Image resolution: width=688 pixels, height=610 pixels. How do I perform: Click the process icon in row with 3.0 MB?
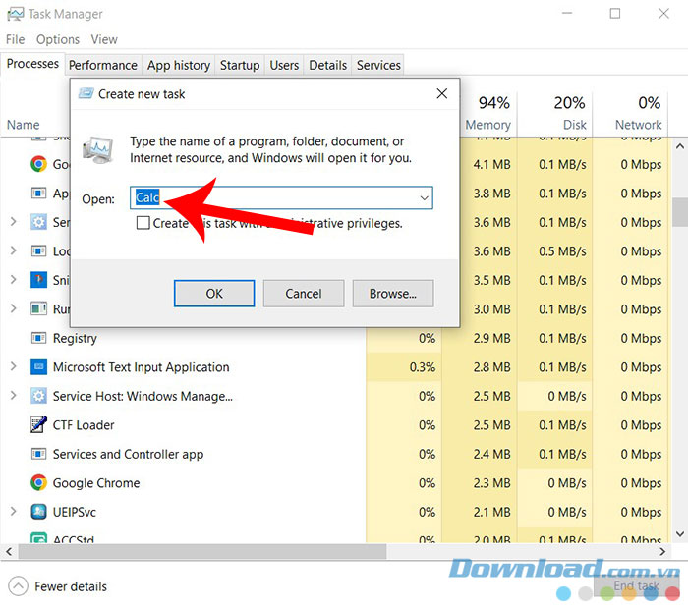point(38,309)
